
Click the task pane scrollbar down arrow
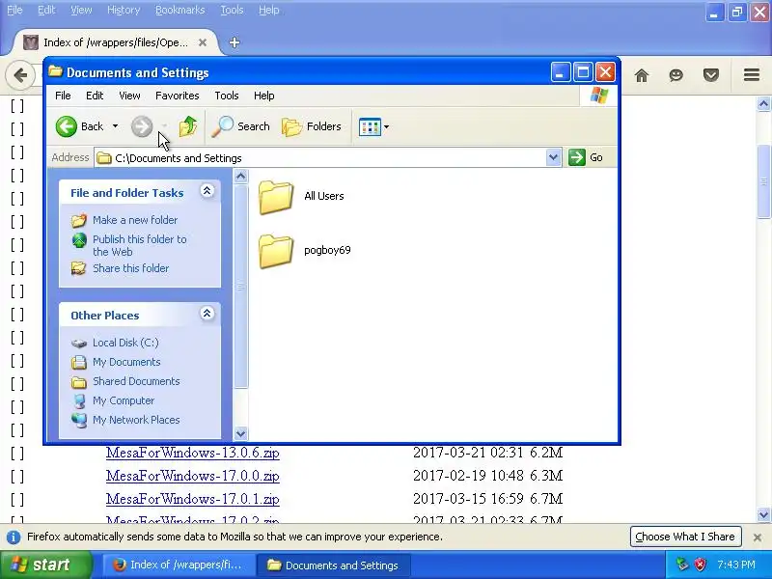(x=240, y=433)
